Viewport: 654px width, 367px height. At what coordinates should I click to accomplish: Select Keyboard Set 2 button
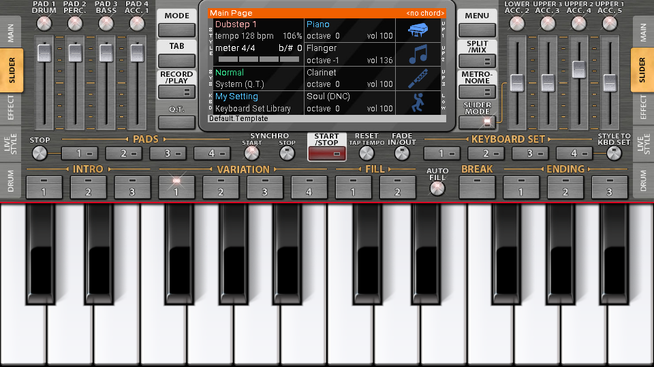[x=486, y=154]
